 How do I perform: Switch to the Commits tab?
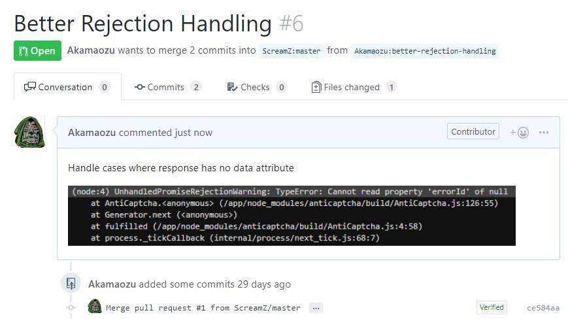pyautogui.click(x=167, y=87)
